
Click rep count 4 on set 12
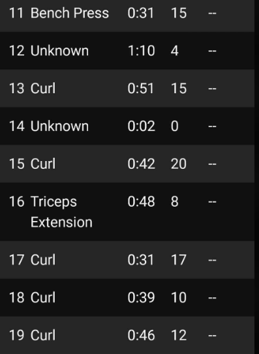click(174, 51)
